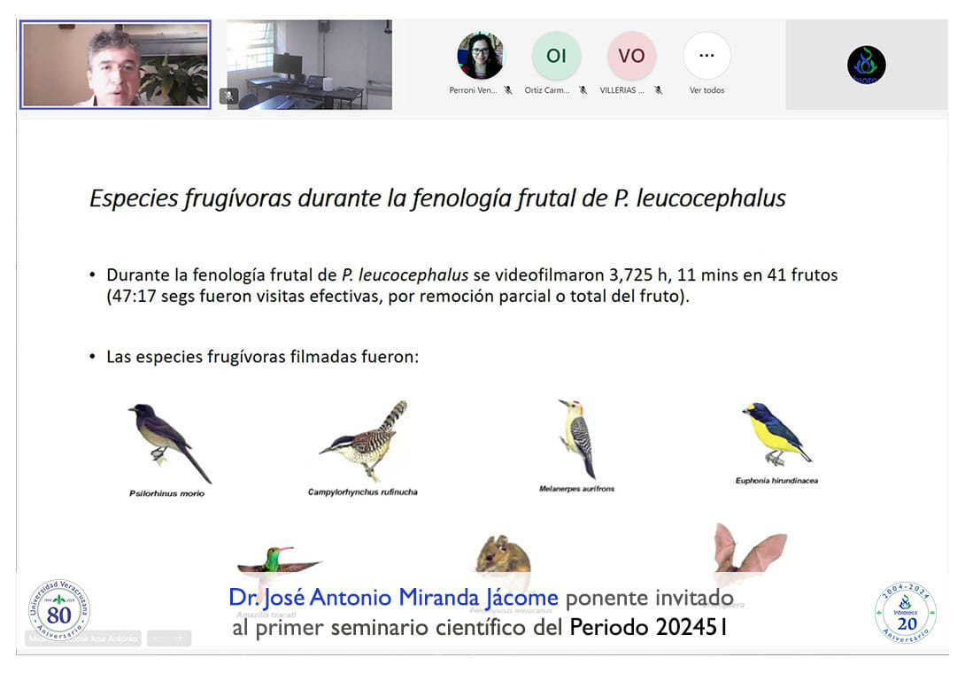Click the Melanerpes aurifrons woodpecker image
965x673 pixels.
(577, 437)
